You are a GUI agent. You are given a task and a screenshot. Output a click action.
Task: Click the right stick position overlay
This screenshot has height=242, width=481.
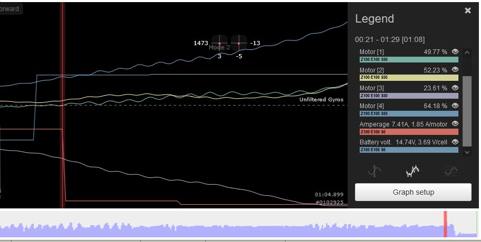click(238, 43)
